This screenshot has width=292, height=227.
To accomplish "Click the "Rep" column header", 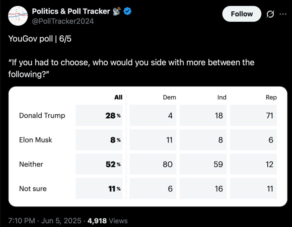I will click(x=271, y=97).
